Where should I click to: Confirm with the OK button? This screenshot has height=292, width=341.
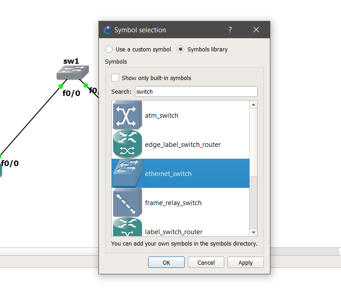166,262
